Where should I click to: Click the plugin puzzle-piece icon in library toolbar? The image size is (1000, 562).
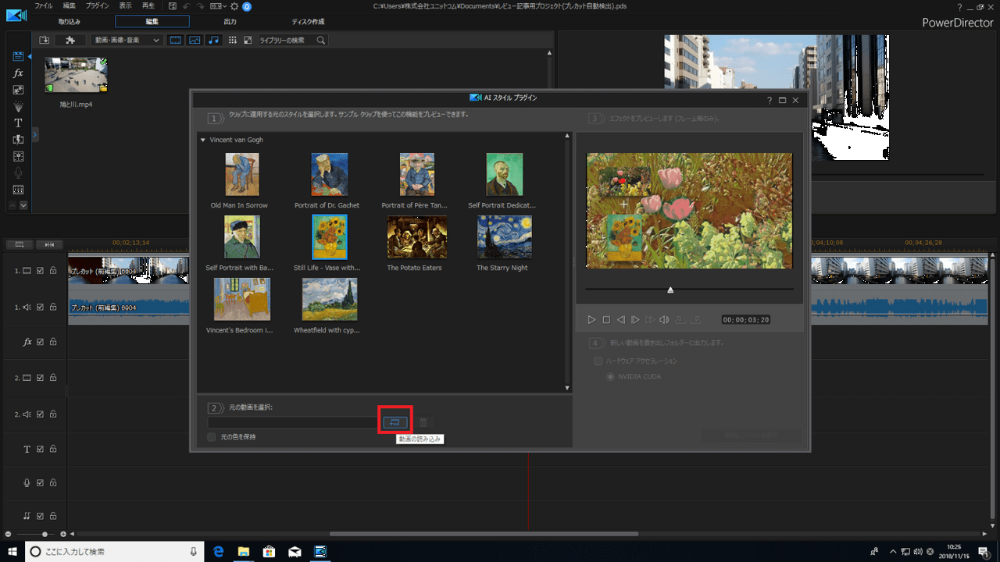70,40
